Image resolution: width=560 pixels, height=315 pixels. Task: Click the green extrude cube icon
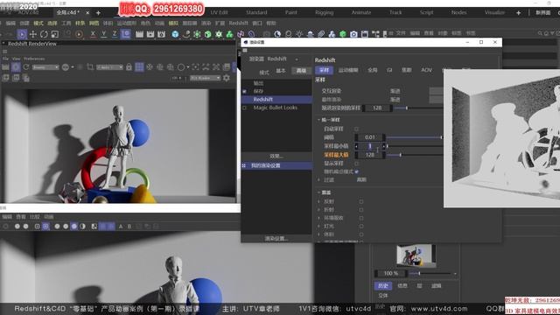(x=208, y=34)
